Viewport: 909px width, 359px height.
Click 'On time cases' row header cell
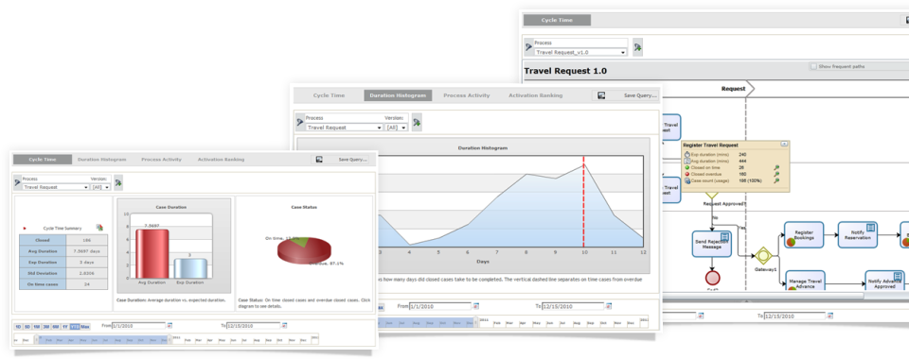[x=43, y=283]
